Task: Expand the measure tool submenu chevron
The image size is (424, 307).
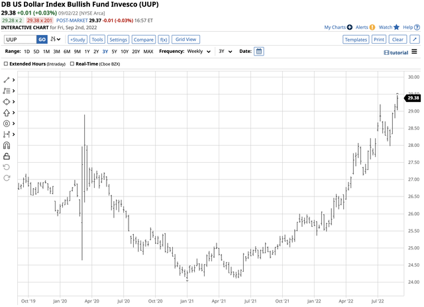Action: (x=13, y=134)
